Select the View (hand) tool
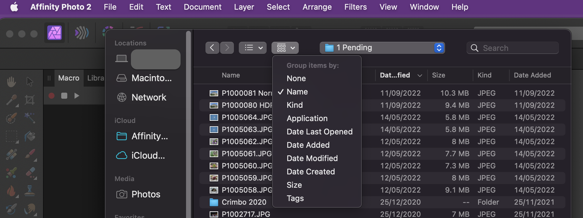Viewport: 583px width, 218px height. click(x=12, y=81)
